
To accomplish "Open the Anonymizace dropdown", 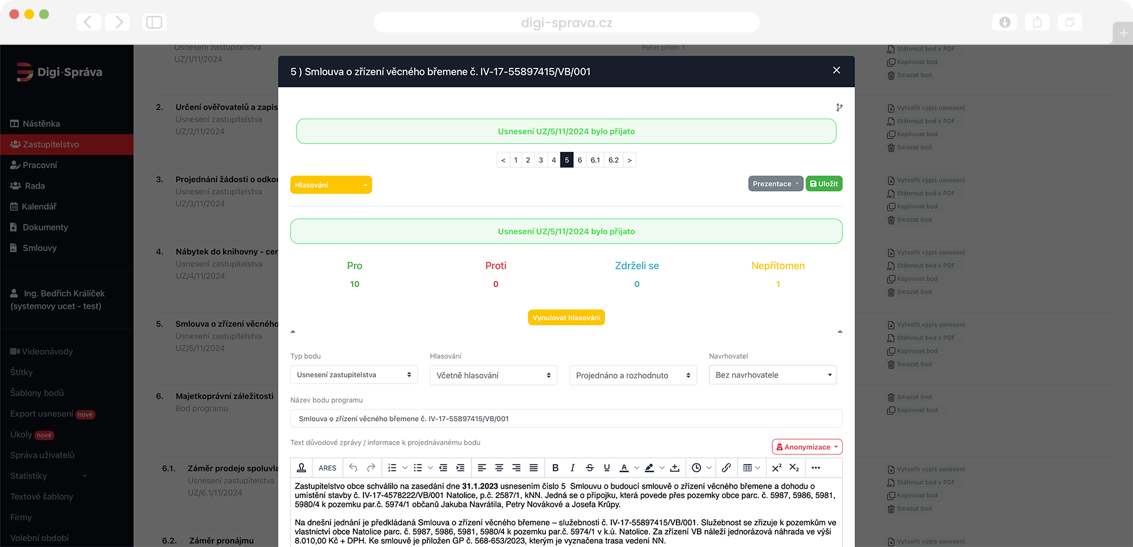I will pos(807,447).
